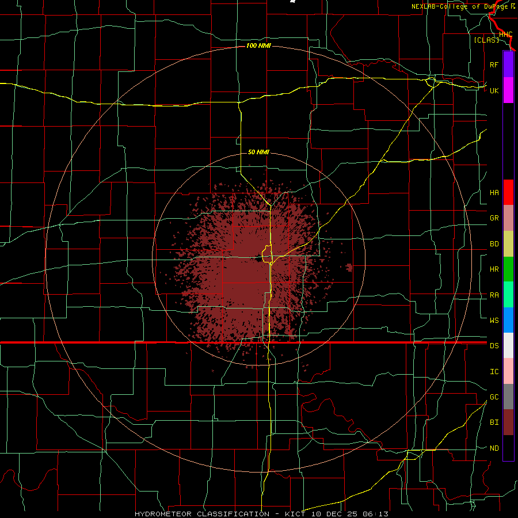This screenshot has width=518, height=518.
Task: Click the isolated brown echo east of radar
Action: tap(349, 268)
